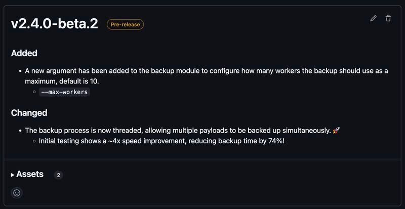Click the solid bullet before 'A new argument'
The image size is (405, 209).
(20, 71)
